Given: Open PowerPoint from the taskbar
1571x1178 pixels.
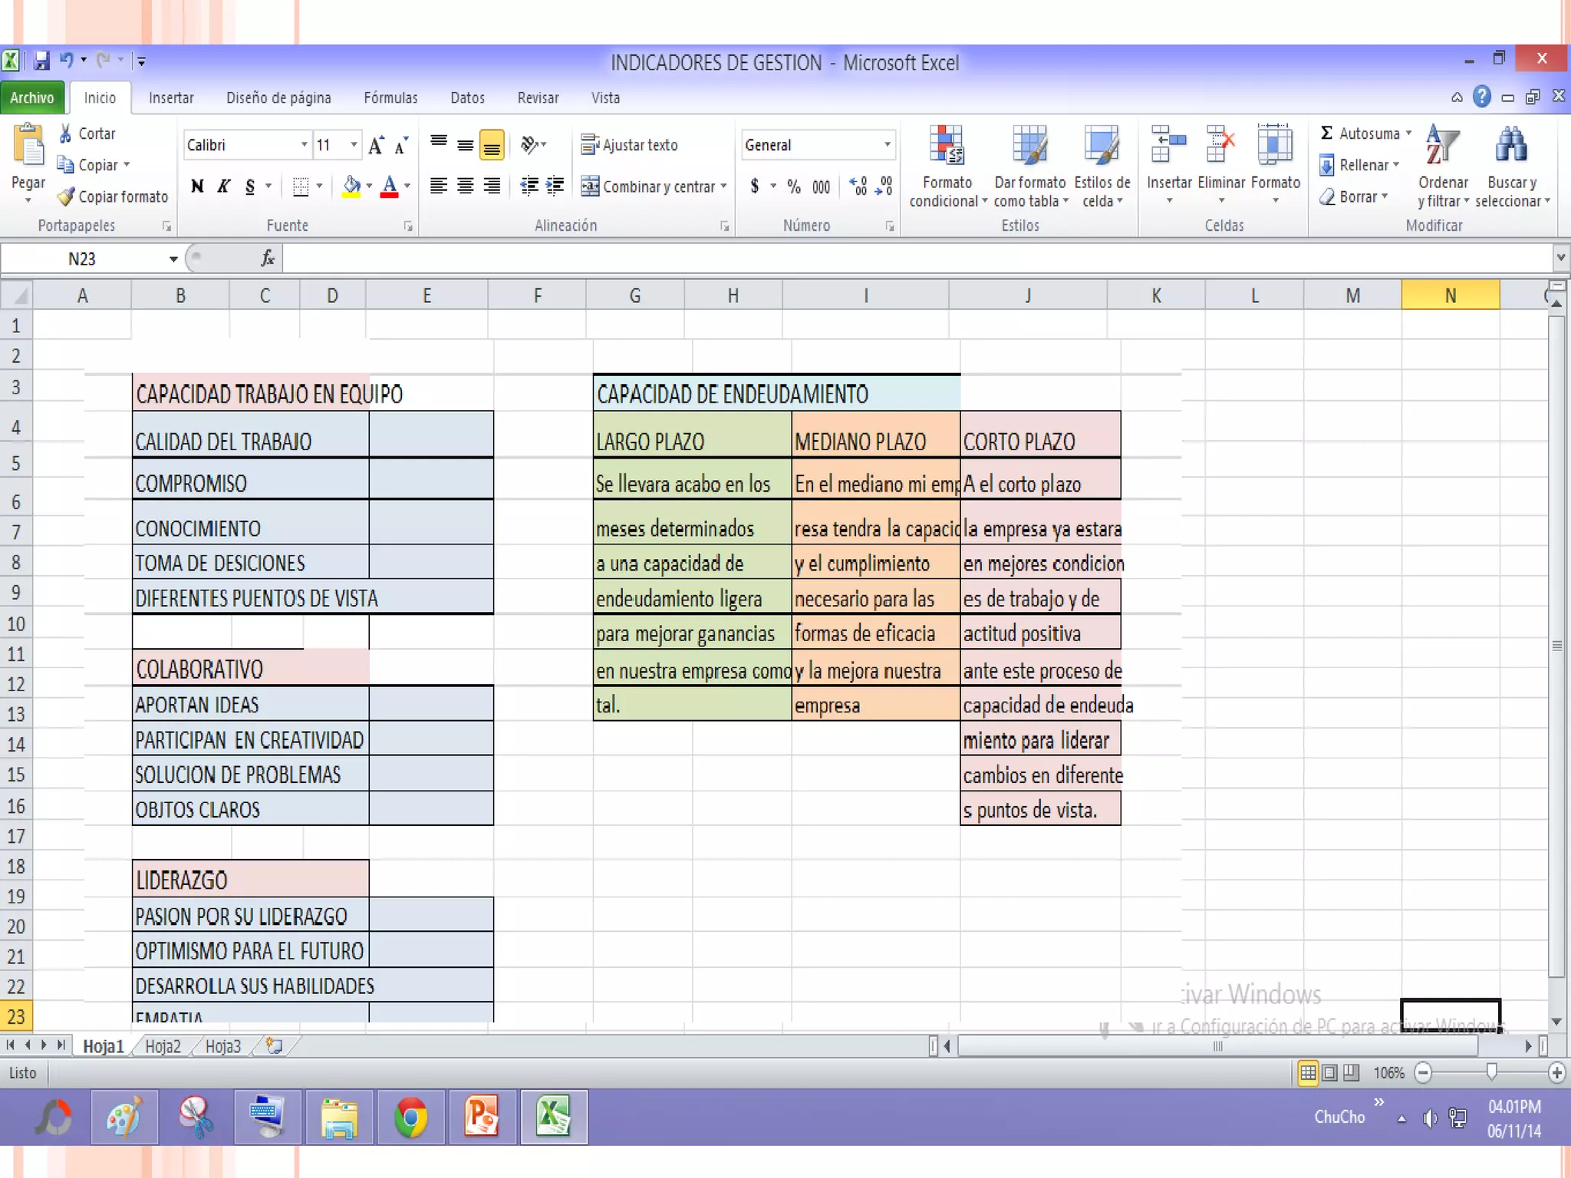Looking at the screenshot, I should (x=481, y=1117).
